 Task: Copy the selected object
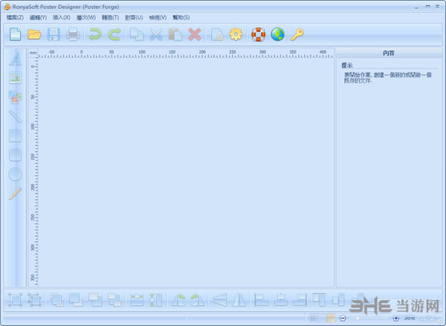coord(137,34)
